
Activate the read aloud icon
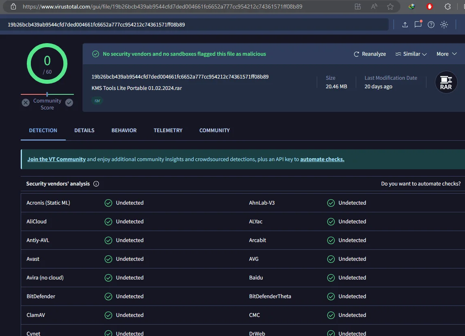374,7
